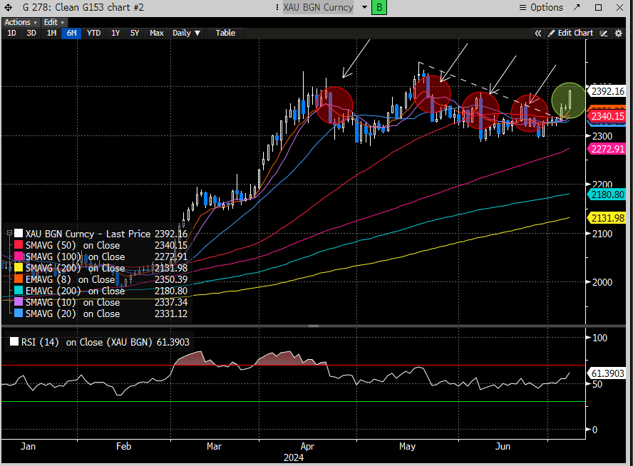The image size is (633, 466).
Task: Click the yellow SMAVG (200) color swatch
Action: pyautogui.click(x=19, y=268)
